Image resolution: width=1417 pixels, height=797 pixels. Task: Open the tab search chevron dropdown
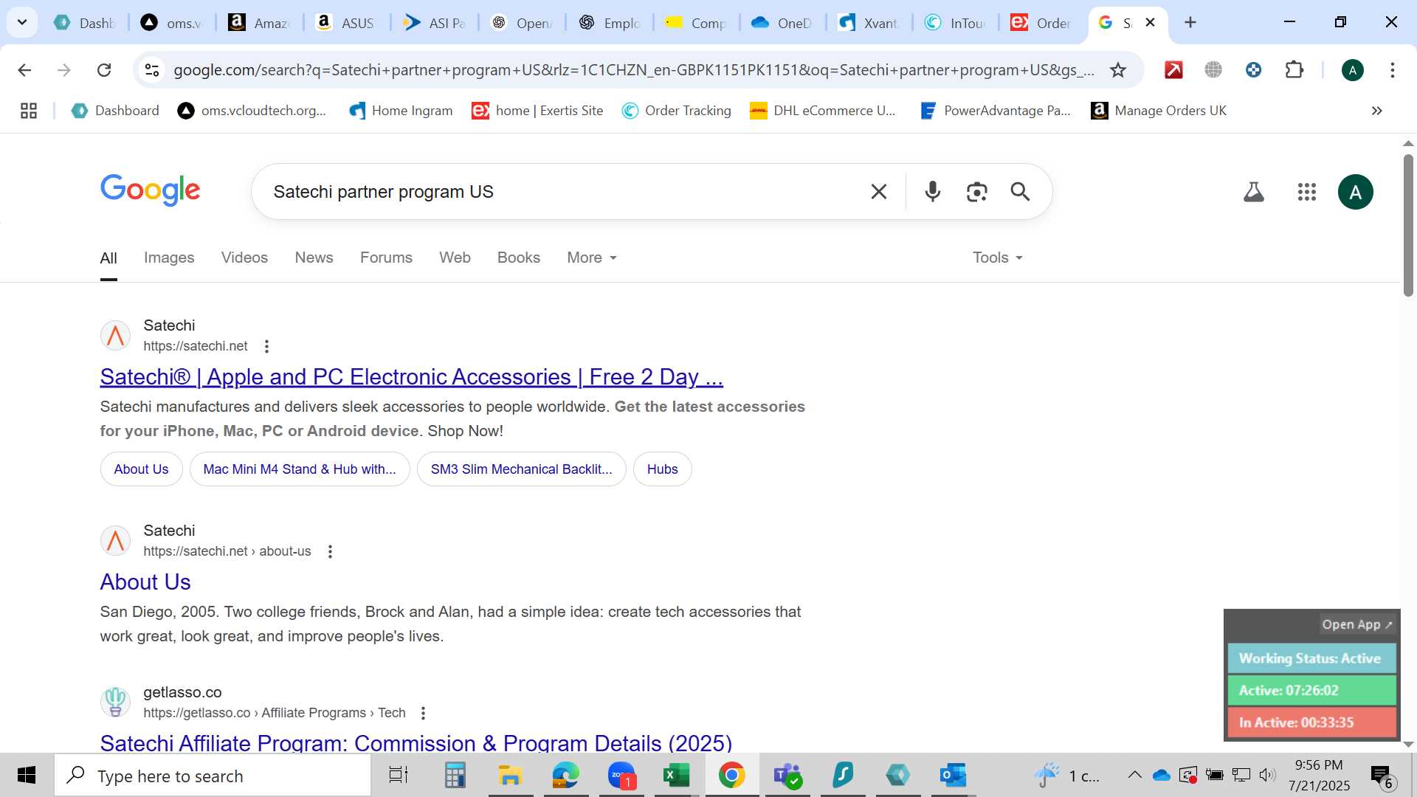(x=22, y=22)
